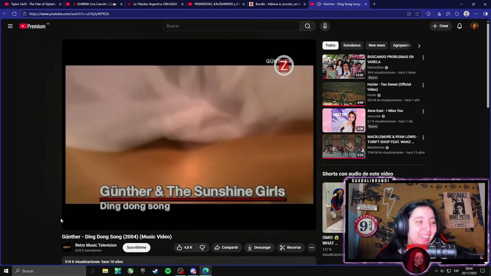491x276 pixels.
Task: Go back in browser history
Action: click(x=5, y=14)
